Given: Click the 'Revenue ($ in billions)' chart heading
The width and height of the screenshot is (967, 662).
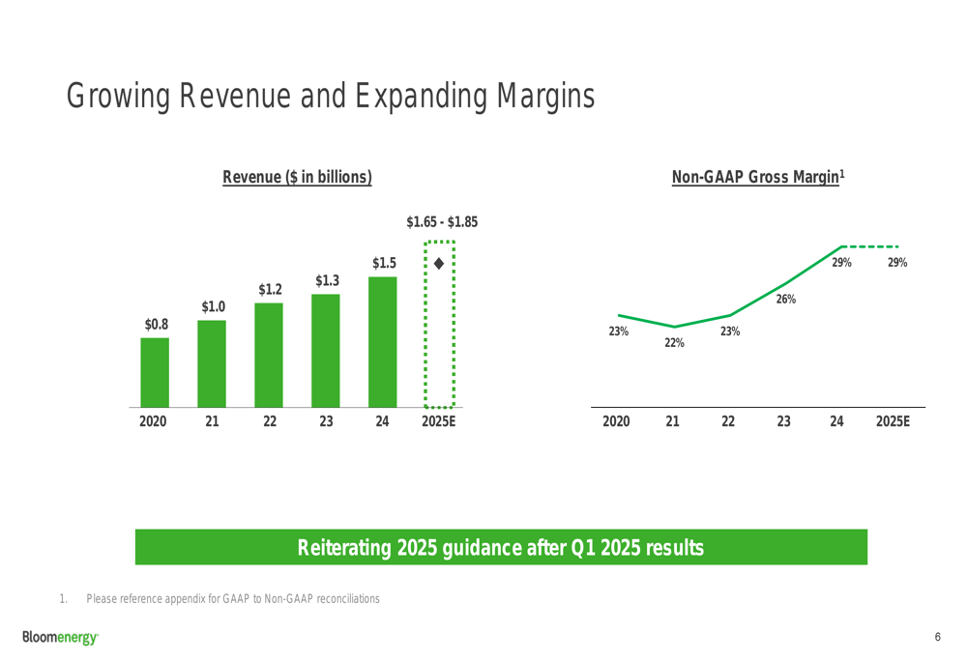Looking at the screenshot, I should pos(297,177).
